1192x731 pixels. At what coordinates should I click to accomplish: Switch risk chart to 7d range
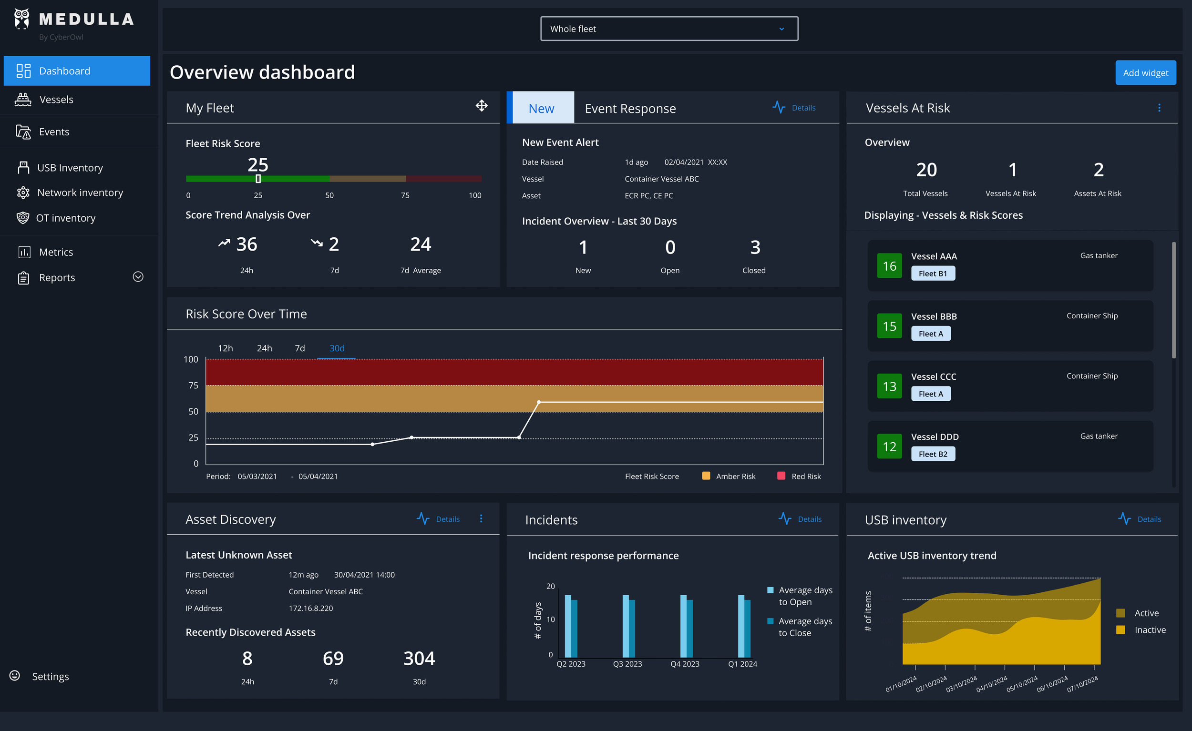tap(299, 348)
